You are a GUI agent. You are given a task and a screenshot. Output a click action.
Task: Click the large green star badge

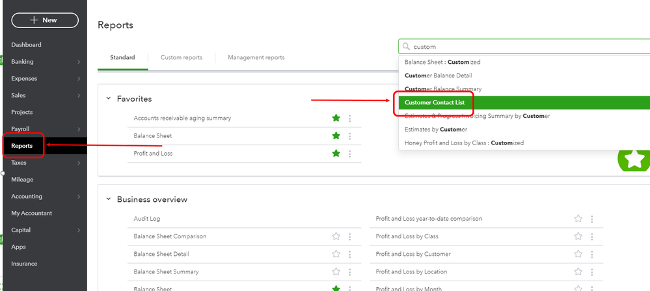(633, 160)
